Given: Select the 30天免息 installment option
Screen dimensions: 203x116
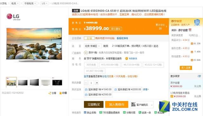Looking at the screenshot, I should pos(91,65).
